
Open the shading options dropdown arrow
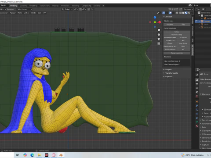point(192,13)
